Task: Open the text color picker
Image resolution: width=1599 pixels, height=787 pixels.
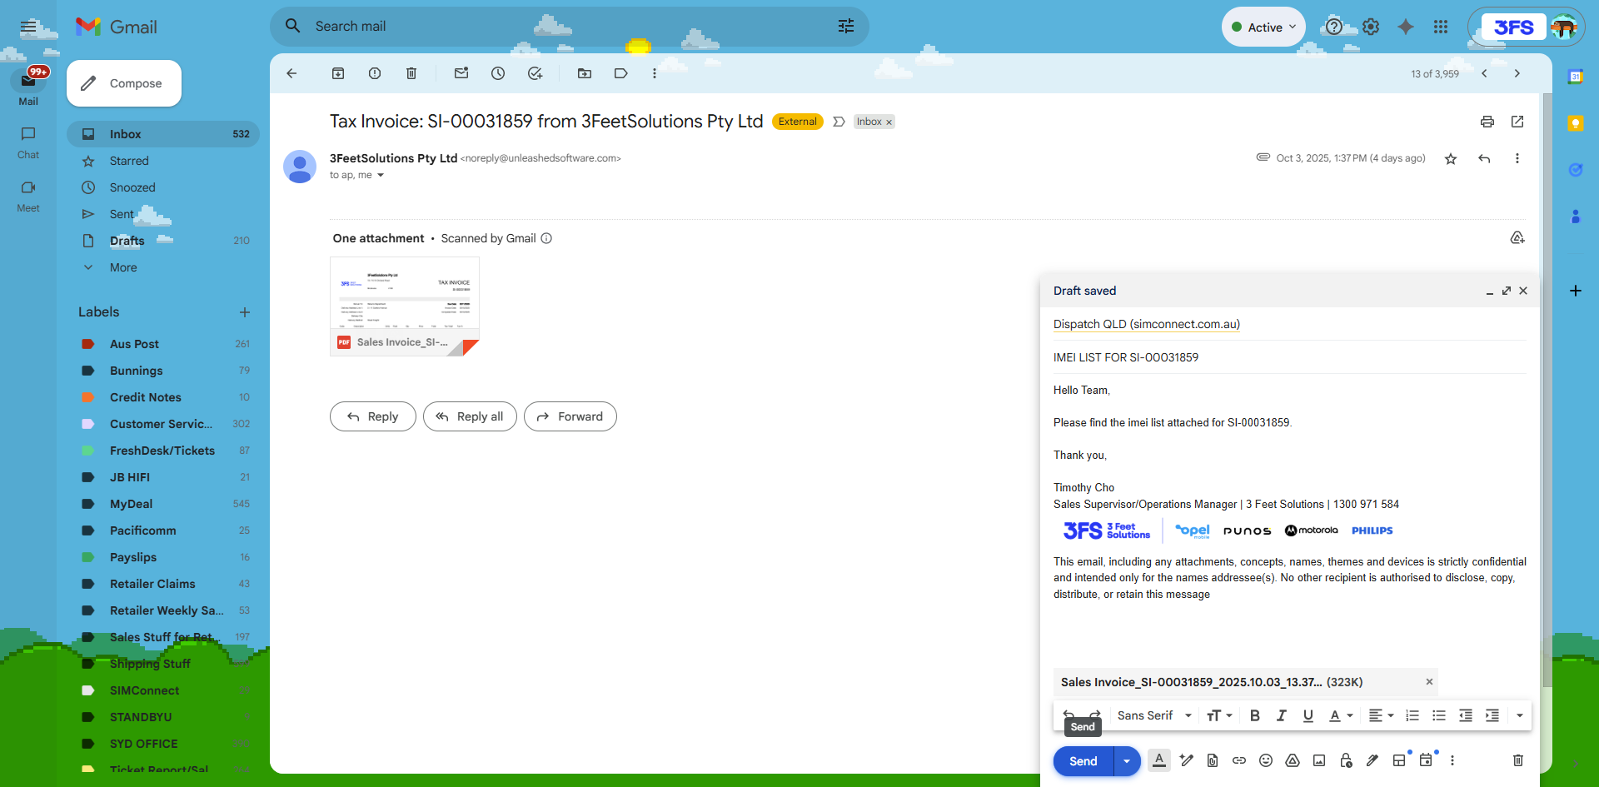Action: [x=1340, y=715]
